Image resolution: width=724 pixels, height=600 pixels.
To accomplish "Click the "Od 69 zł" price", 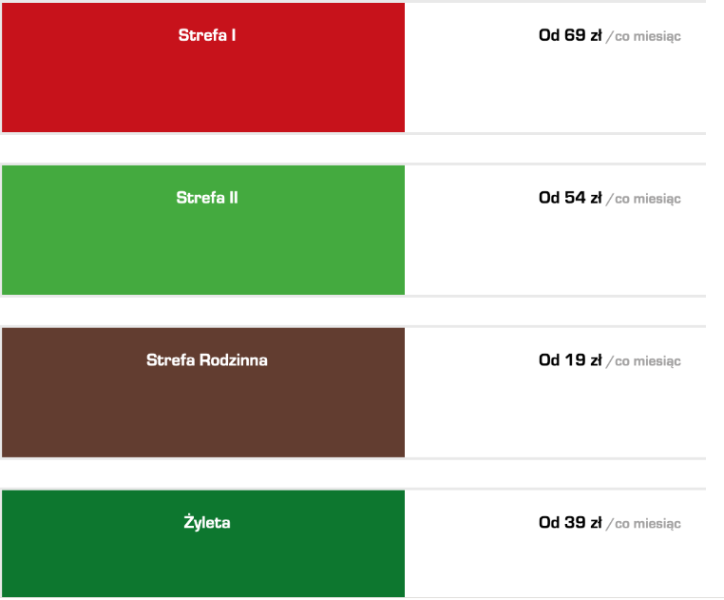I will click(x=570, y=36).
